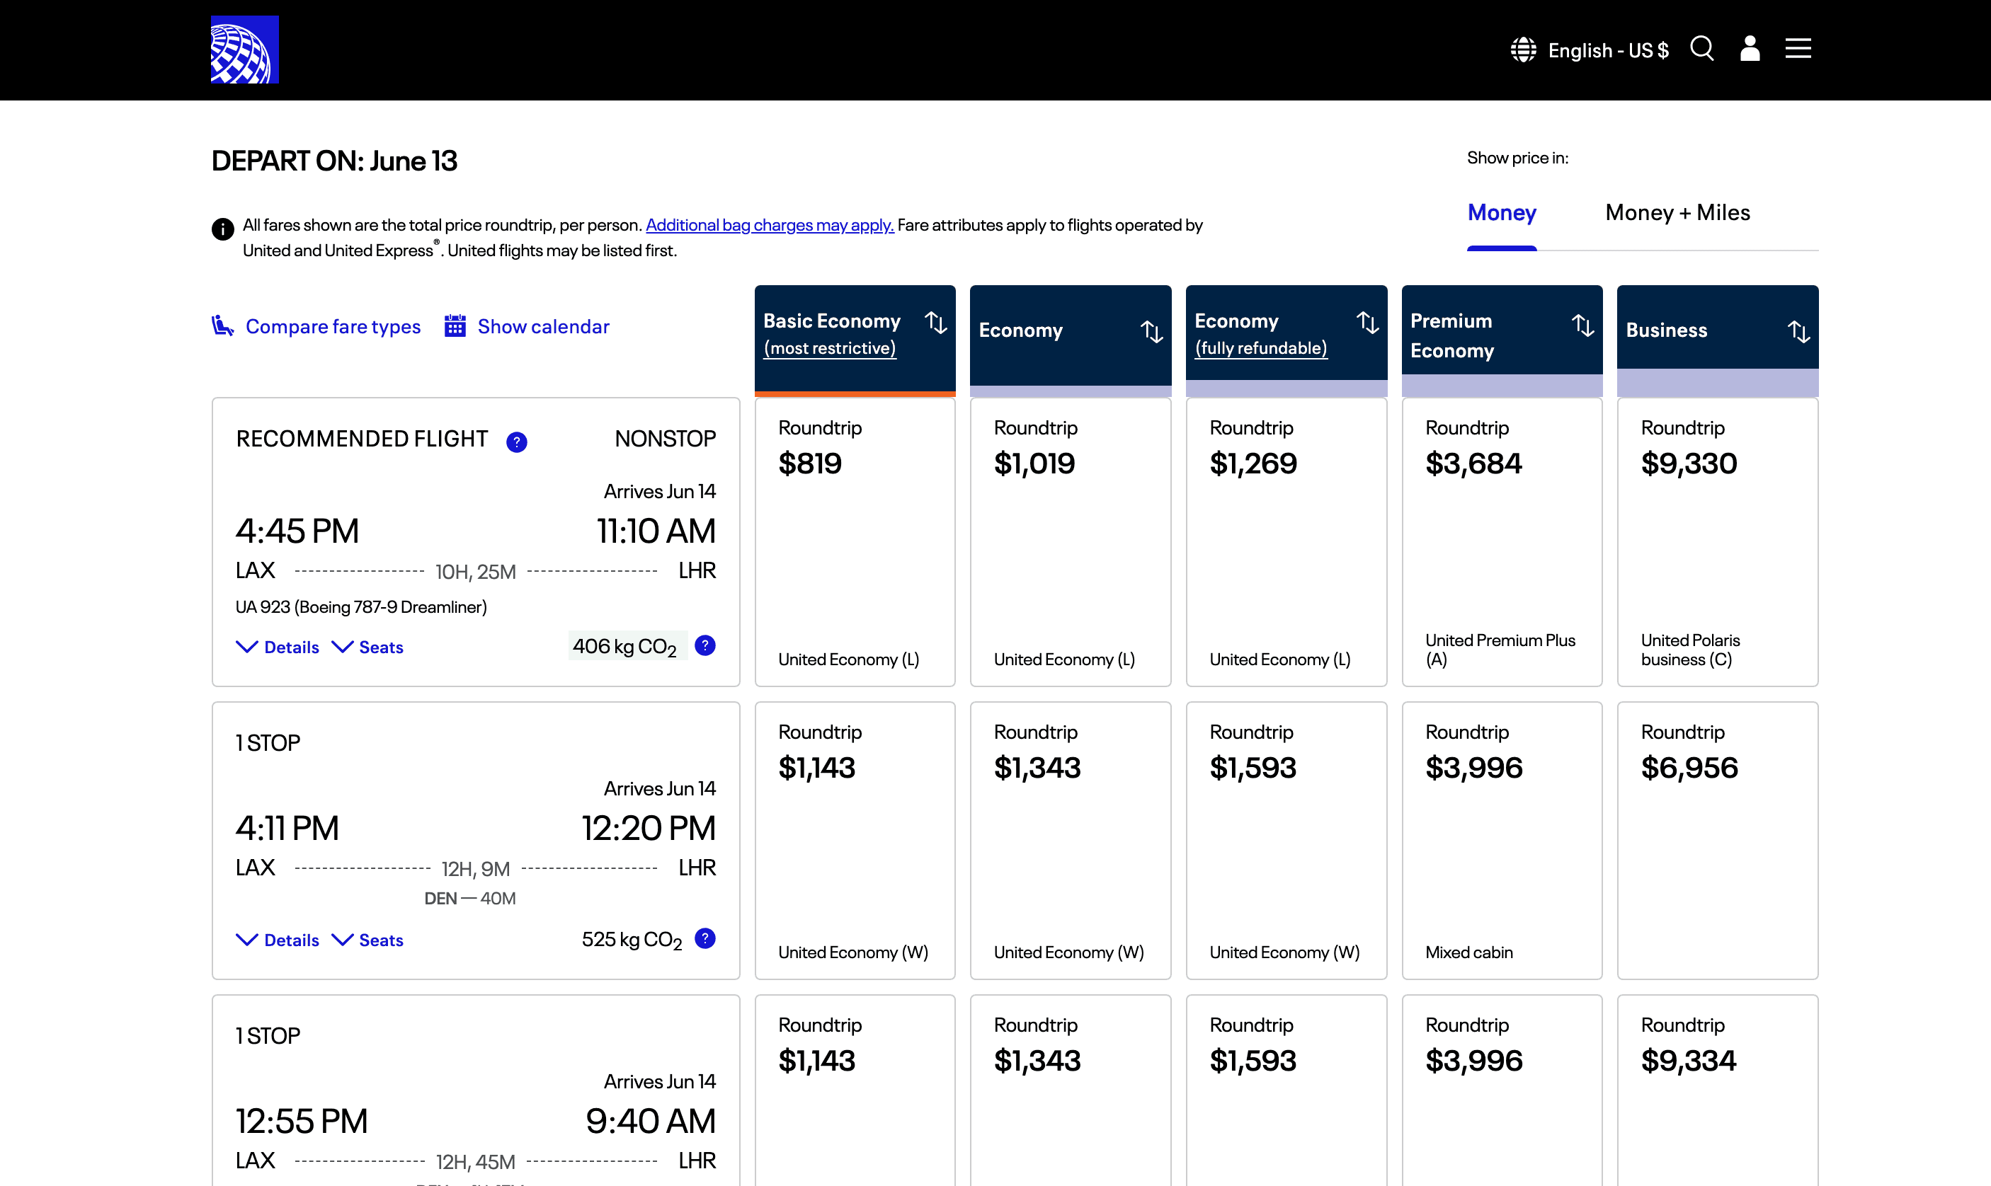The width and height of the screenshot is (1991, 1186).
Task: Click the globe language icon
Action: click(x=1523, y=50)
